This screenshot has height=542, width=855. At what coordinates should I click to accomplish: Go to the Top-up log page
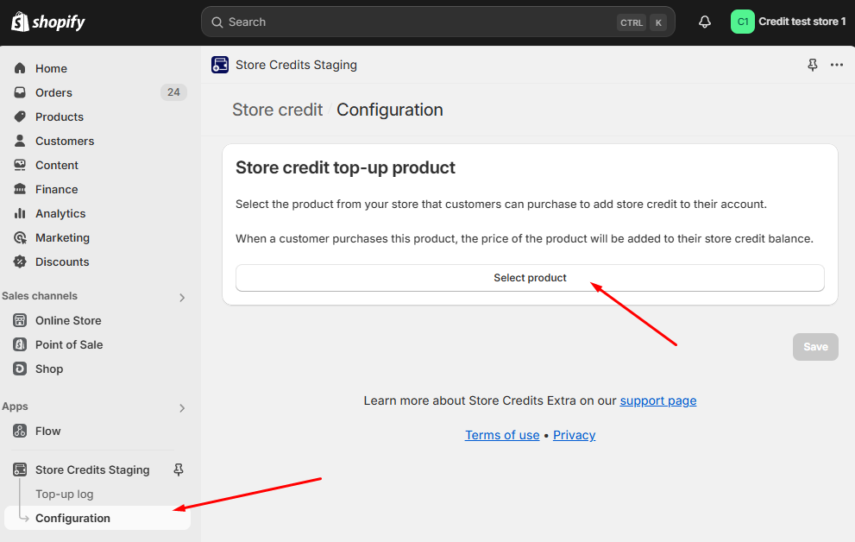[65, 494]
